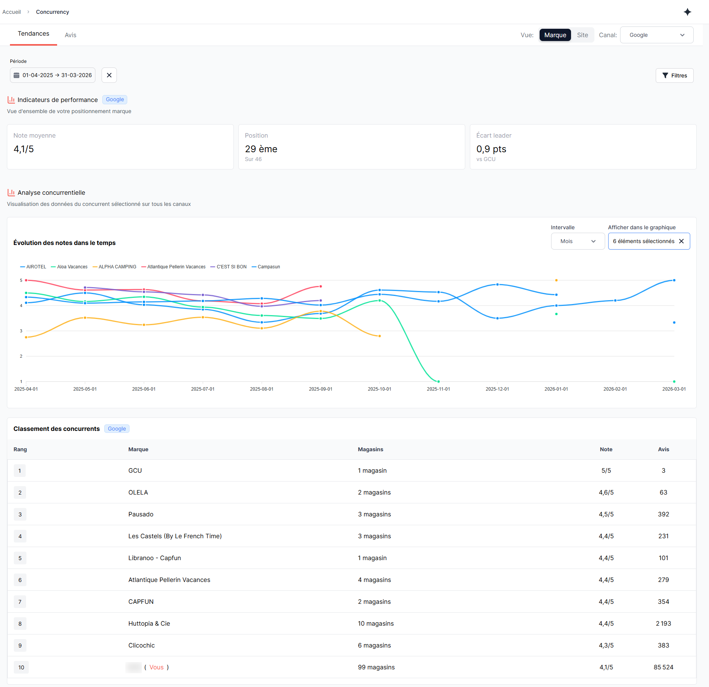This screenshot has width=709, height=687.
Task: Switch view to Site
Action: tap(582, 35)
